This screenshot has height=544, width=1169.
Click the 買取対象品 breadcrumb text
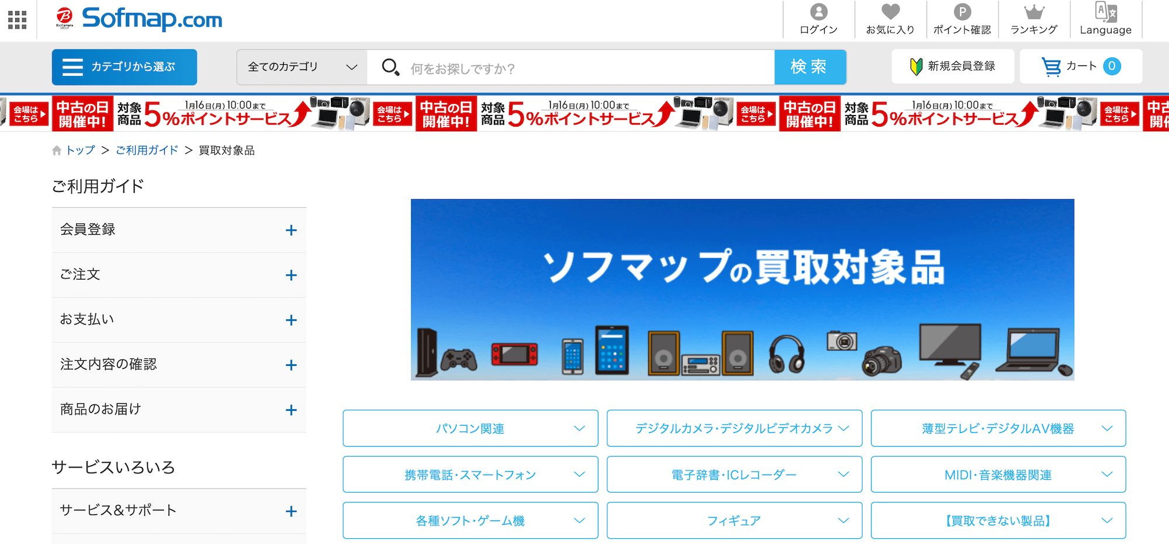tap(227, 151)
